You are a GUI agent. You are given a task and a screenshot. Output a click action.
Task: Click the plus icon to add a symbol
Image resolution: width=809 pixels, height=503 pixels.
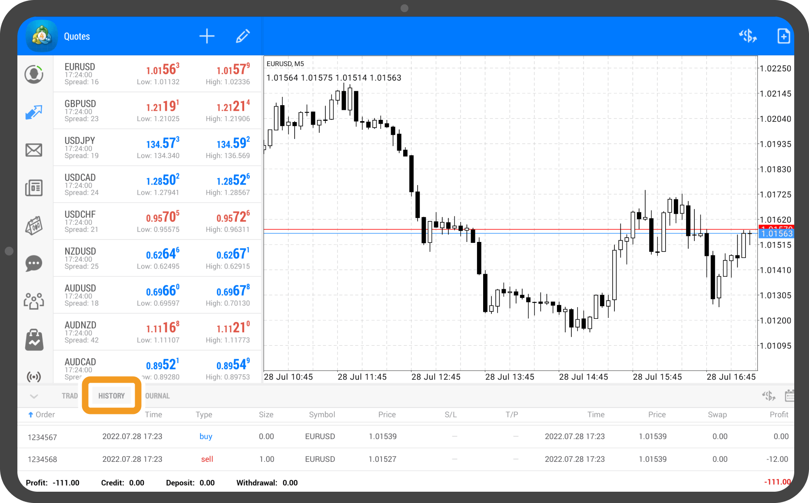207,36
